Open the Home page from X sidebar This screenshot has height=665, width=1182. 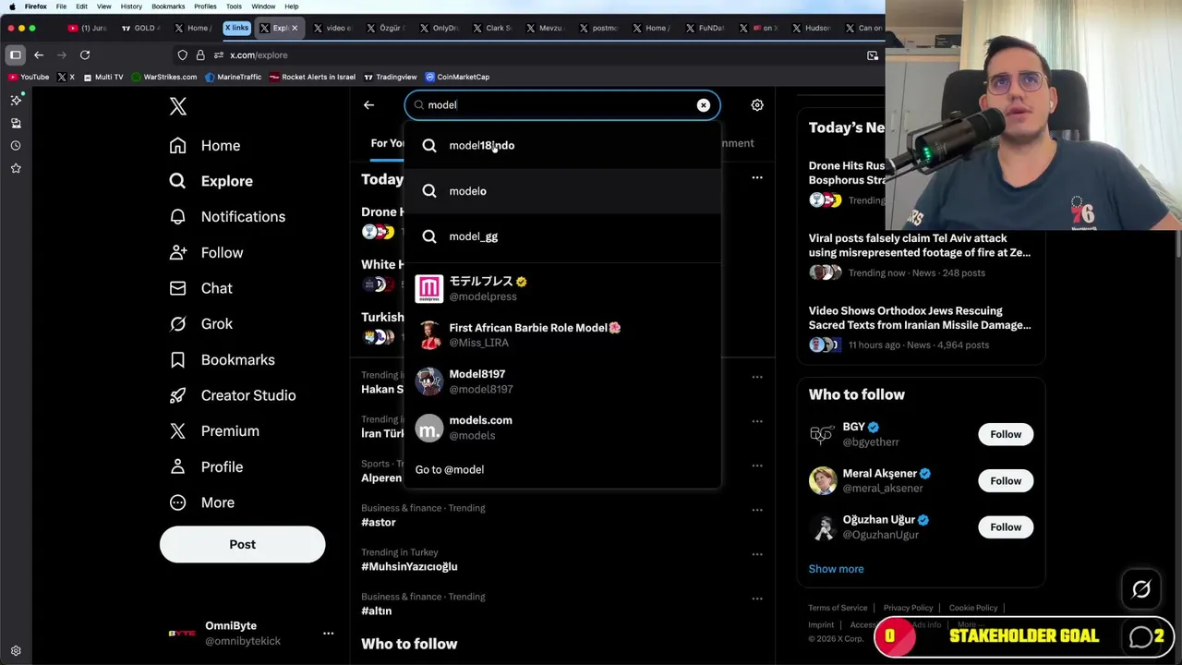pyautogui.click(x=205, y=145)
